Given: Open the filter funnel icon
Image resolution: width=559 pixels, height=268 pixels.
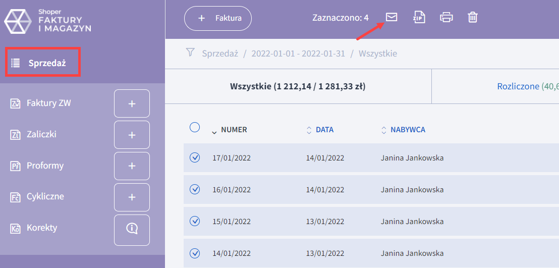Looking at the screenshot, I should tap(190, 52).
